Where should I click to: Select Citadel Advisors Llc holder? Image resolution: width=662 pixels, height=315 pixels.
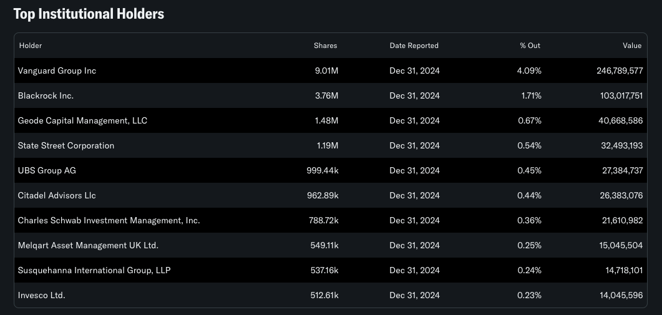point(57,195)
